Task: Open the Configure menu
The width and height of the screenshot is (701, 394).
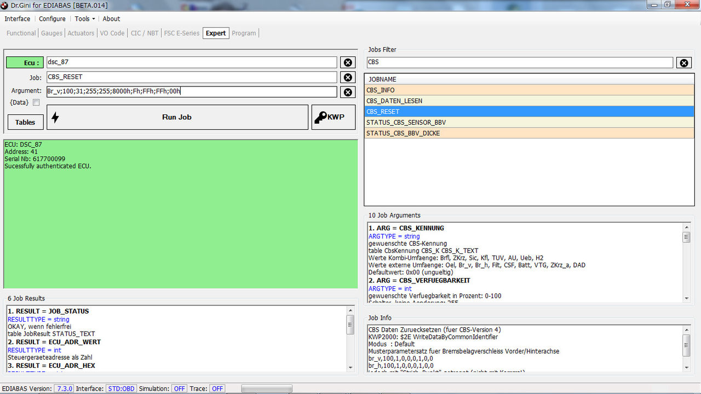Action: coord(52,19)
